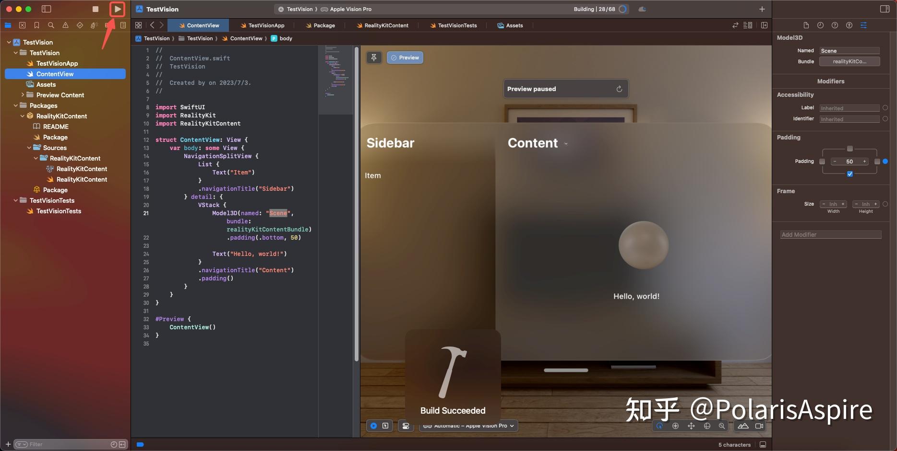
Task: Click the accessibility Label circle indicator
Action: pyautogui.click(x=885, y=108)
